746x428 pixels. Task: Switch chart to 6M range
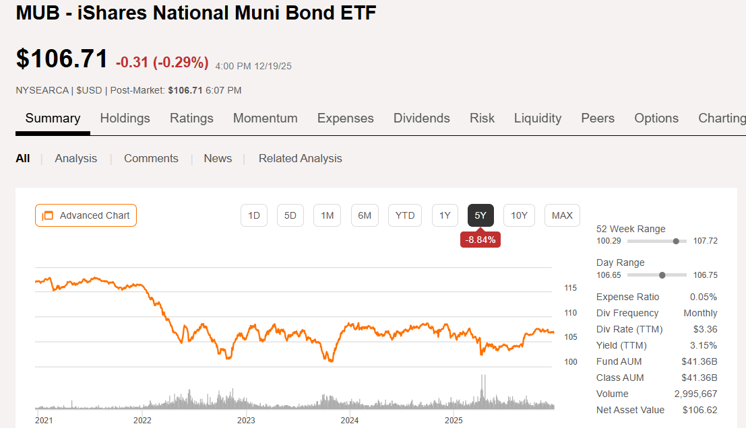(365, 215)
